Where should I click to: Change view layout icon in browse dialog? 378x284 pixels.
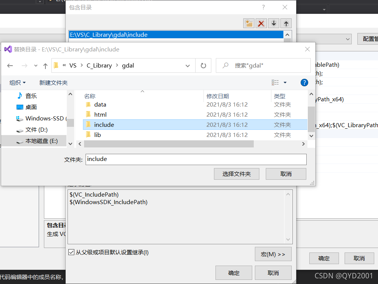275,83
